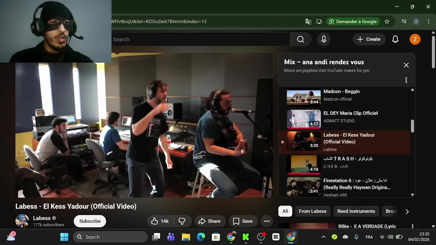
Task: Open OBS Studio from the taskbar
Action: [261, 237]
